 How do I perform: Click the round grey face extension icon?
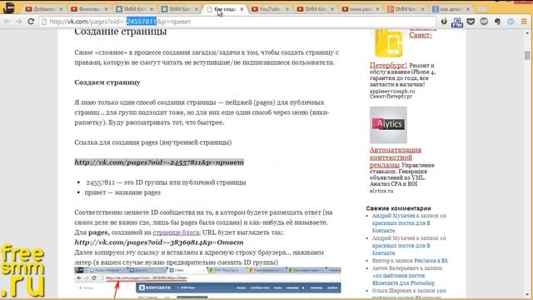point(484,22)
